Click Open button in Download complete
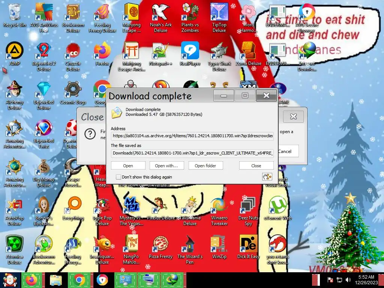Image resolution: width=384 pixels, height=288 pixels. [x=128, y=165]
